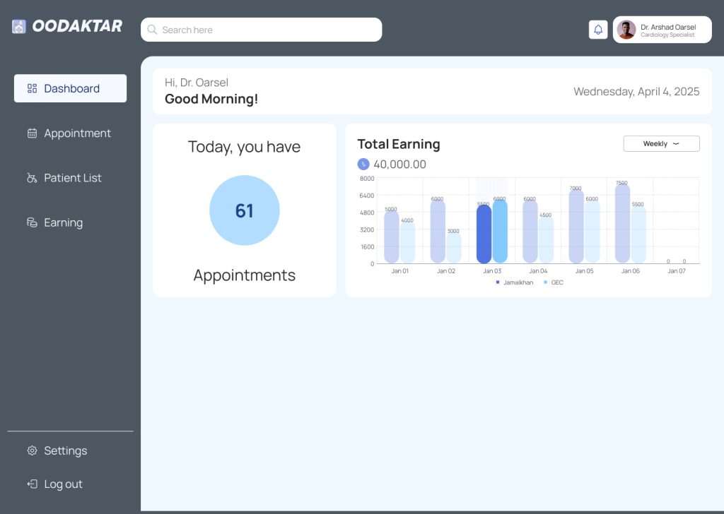Viewport: 724px width, 514px height.
Task: Click the notification bell icon
Action: [598, 30]
